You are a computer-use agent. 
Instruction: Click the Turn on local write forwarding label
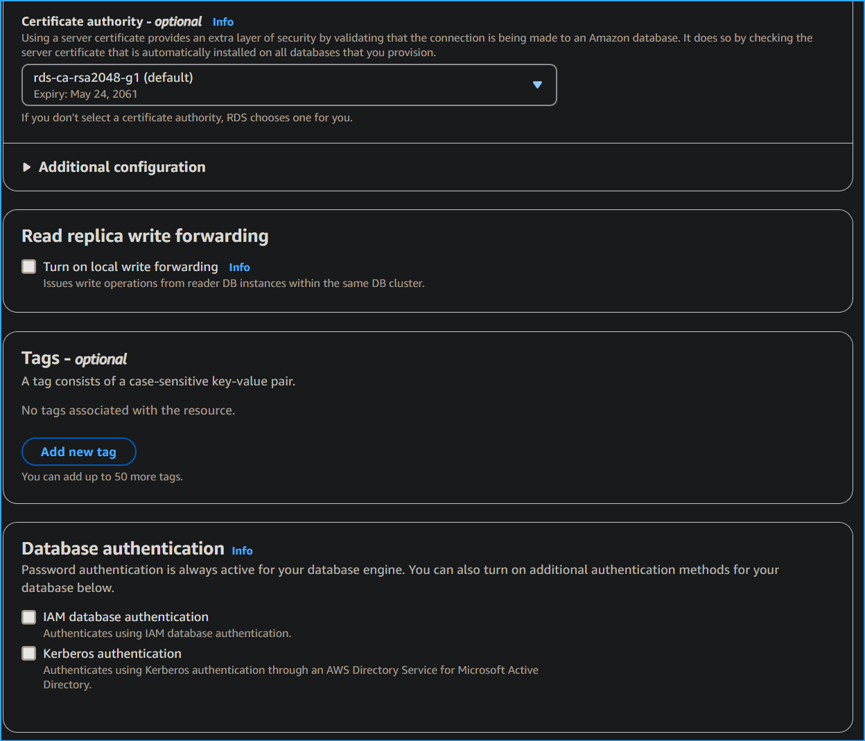[130, 266]
